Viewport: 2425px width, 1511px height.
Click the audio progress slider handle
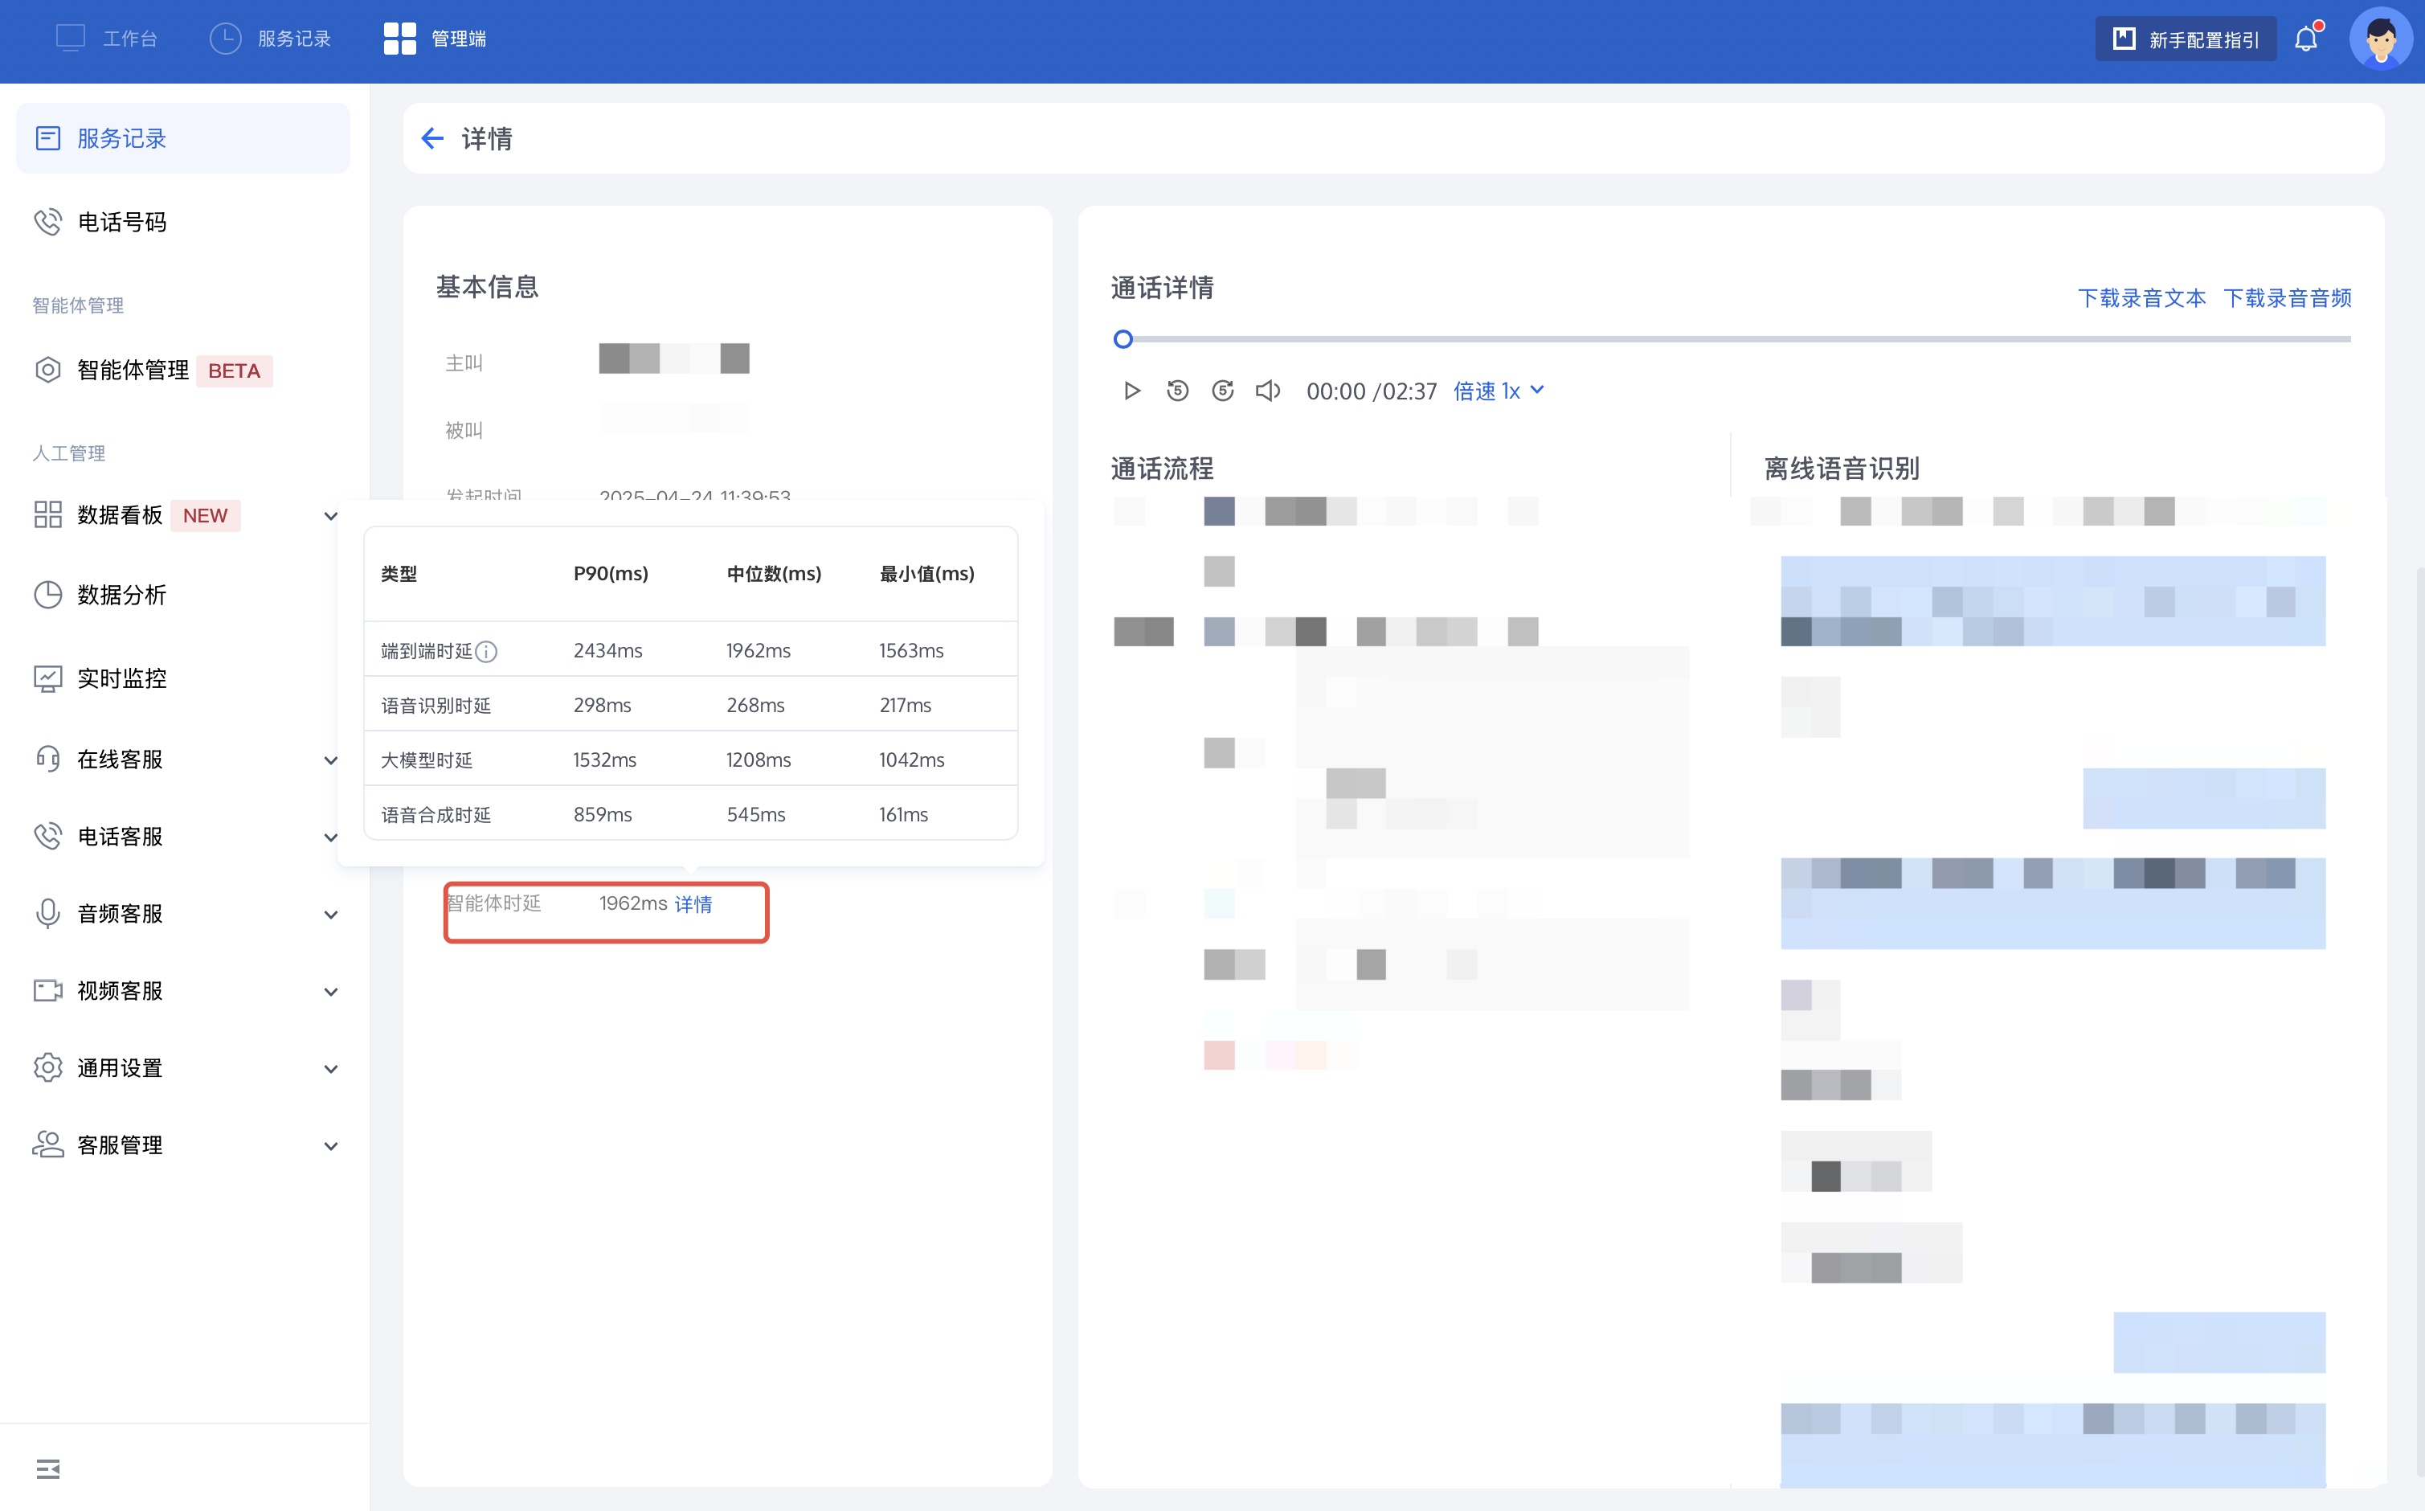tap(1123, 340)
